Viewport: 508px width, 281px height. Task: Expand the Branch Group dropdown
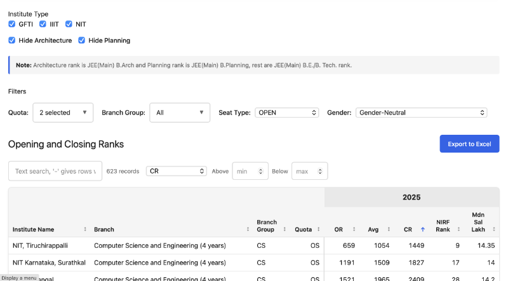point(180,113)
